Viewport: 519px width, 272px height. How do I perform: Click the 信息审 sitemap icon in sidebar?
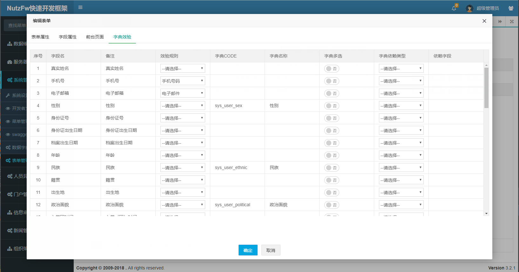[x=10, y=212]
